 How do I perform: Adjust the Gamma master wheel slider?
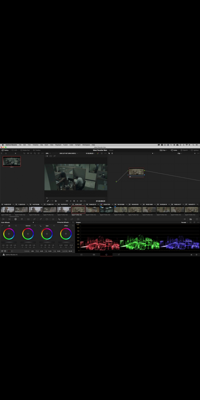(x=28, y=242)
